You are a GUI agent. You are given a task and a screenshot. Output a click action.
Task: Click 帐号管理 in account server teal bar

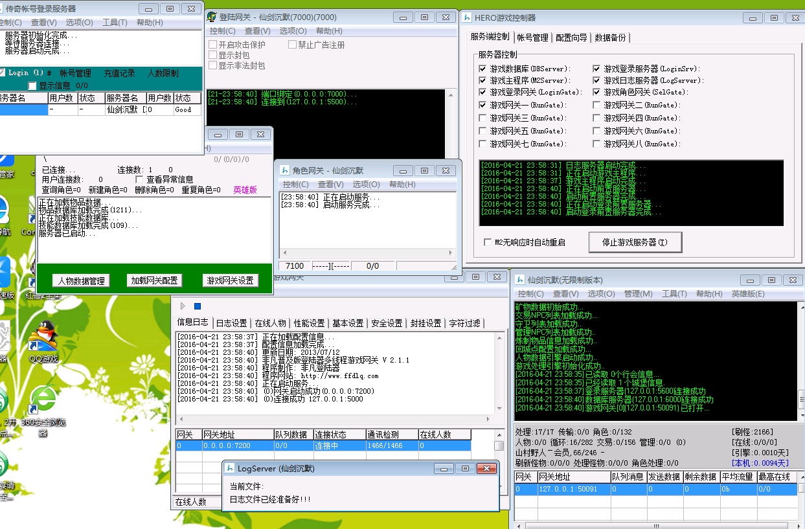point(75,73)
